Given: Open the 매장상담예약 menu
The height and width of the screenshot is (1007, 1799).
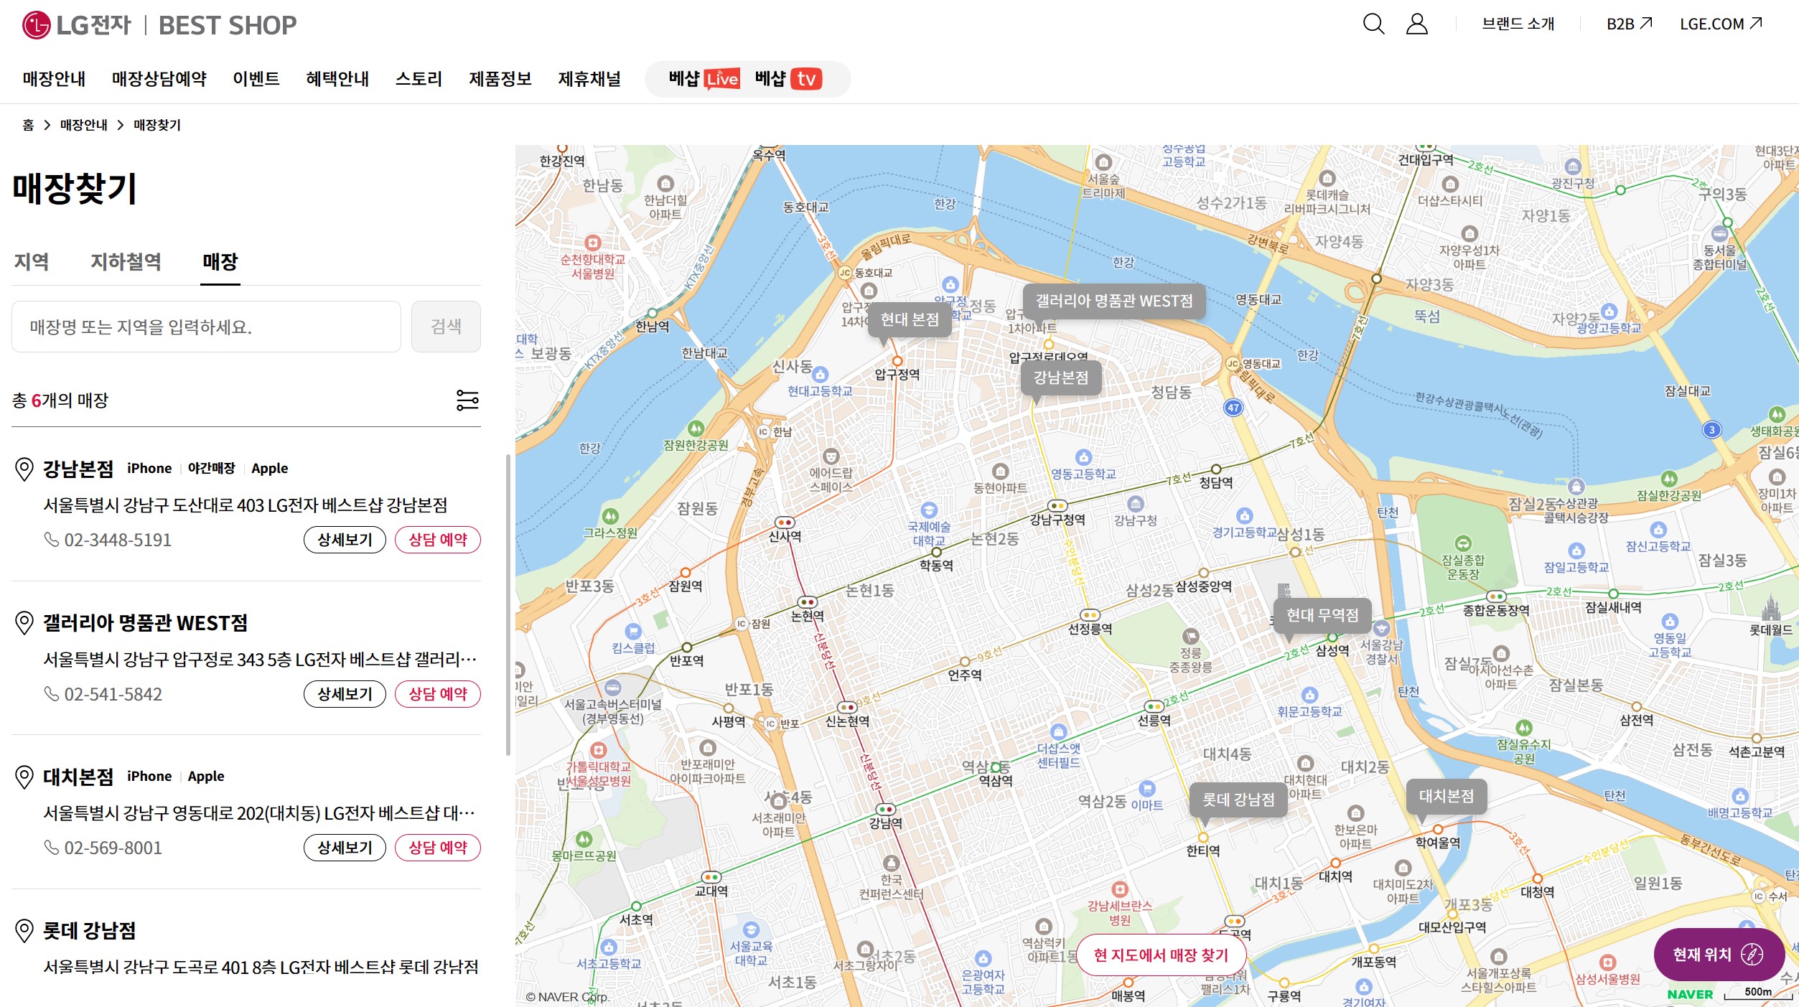Looking at the screenshot, I should tap(159, 79).
